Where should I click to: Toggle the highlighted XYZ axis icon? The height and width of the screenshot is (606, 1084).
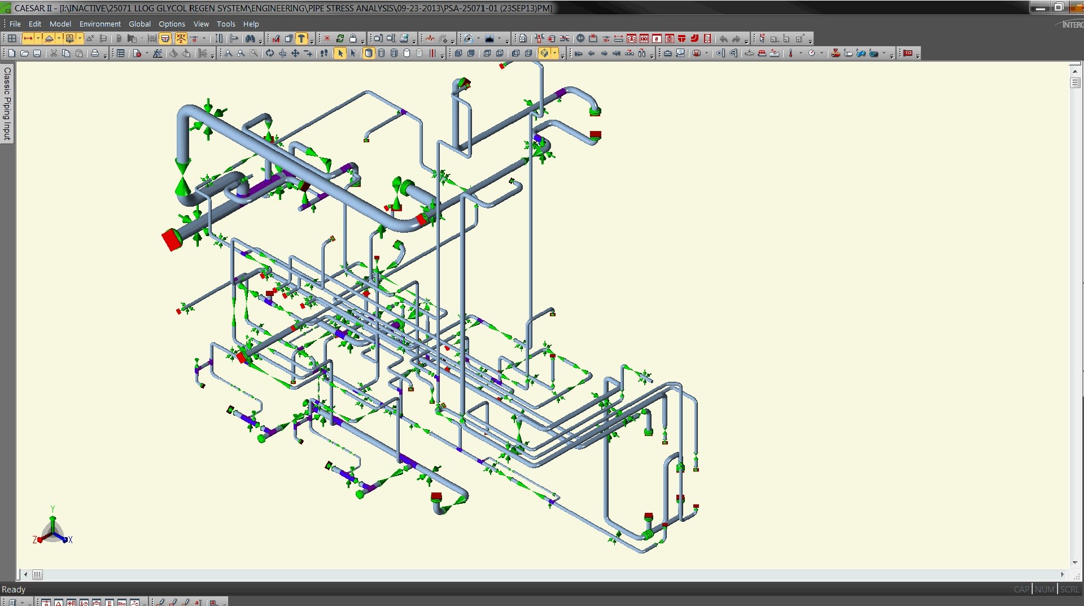[x=181, y=38]
